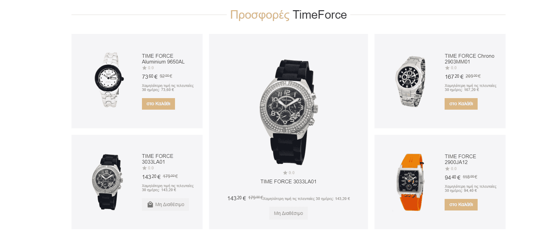Click the orange strap watch thumbnail

click(411, 182)
